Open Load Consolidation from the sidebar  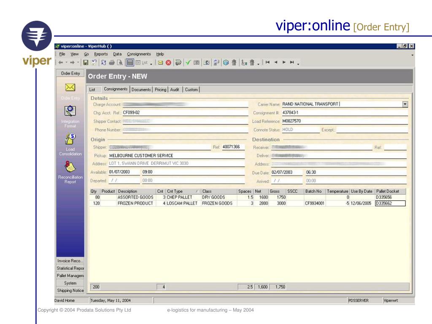pyautogui.click(x=70, y=139)
